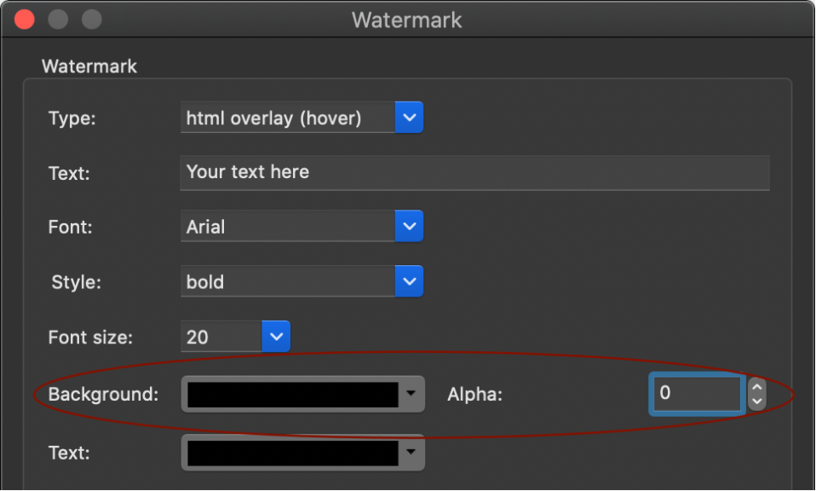The width and height of the screenshot is (816, 491).
Task: Pick the Background color swatch
Action: click(x=292, y=395)
